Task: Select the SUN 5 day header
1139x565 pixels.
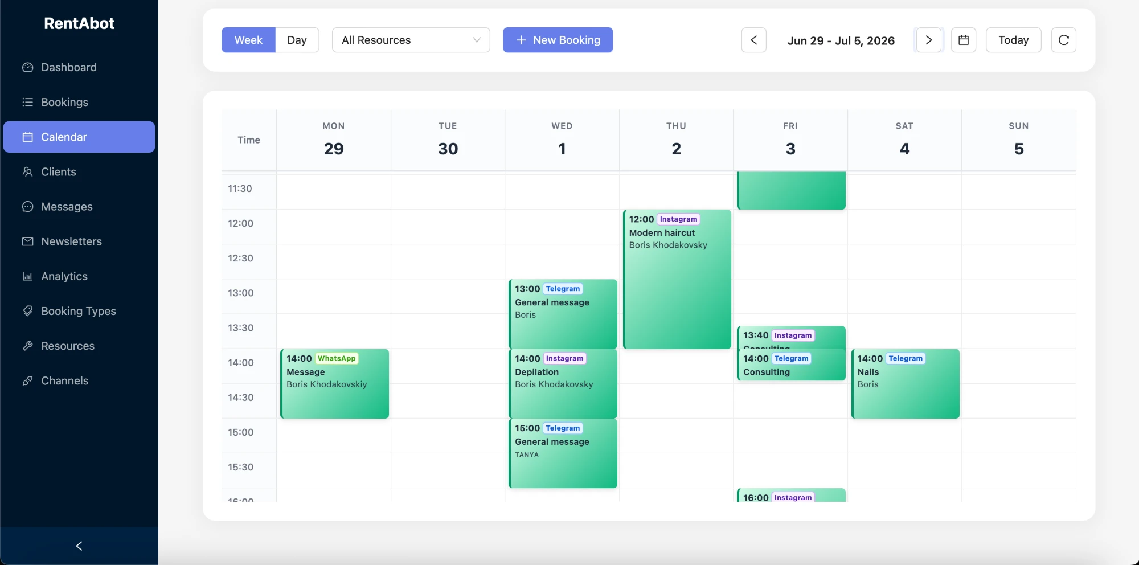Action: [x=1019, y=140]
